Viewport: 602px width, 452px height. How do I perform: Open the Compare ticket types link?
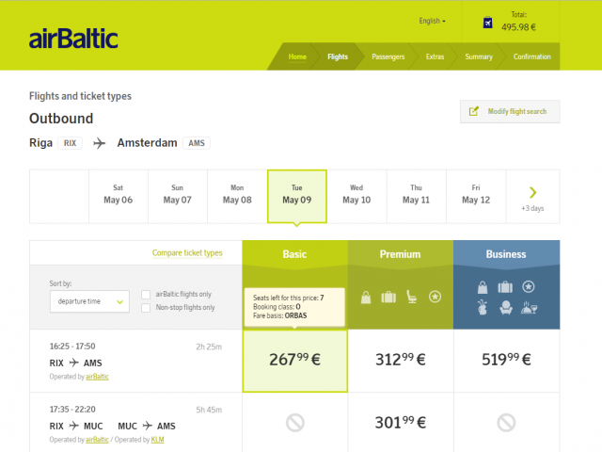(187, 253)
